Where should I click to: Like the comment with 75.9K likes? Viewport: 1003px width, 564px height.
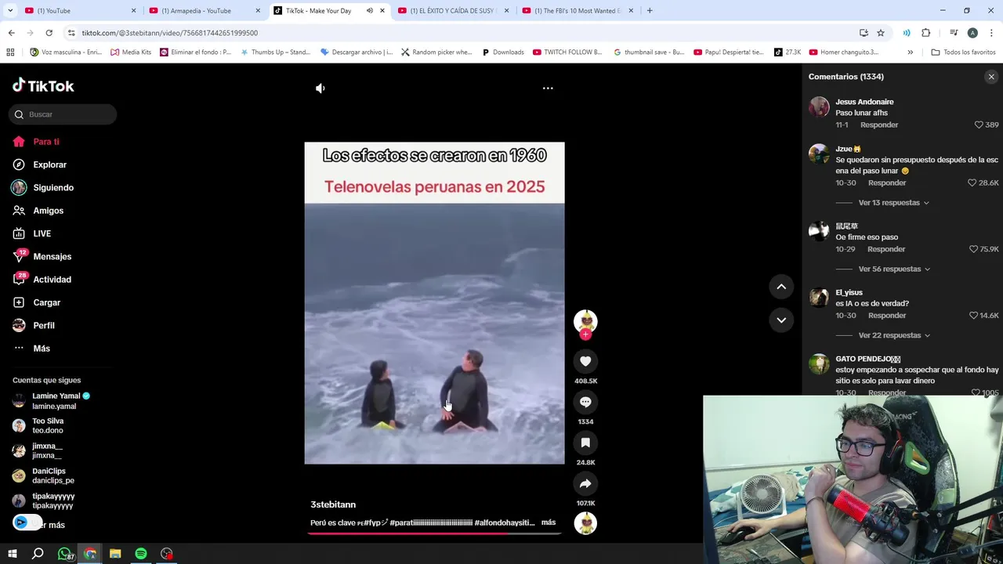coord(973,249)
